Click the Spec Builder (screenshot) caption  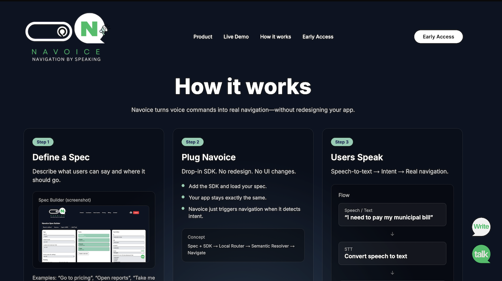click(x=64, y=200)
